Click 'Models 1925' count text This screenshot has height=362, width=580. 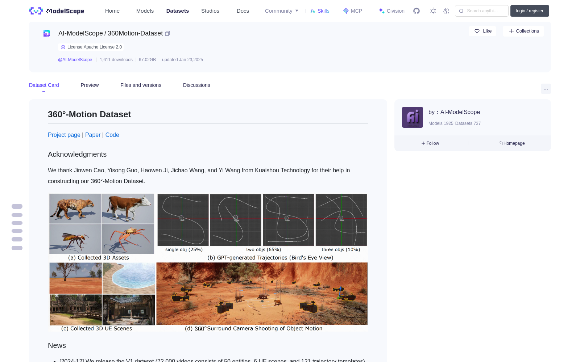point(441,123)
